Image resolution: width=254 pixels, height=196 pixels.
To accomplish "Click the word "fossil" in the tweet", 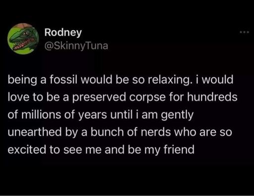I will pos(61,80).
